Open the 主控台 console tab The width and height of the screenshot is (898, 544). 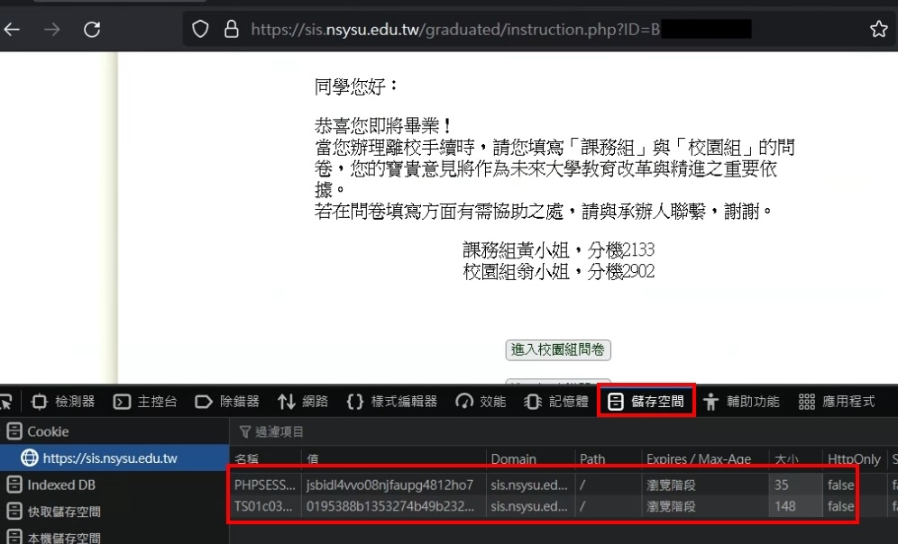[145, 402]
